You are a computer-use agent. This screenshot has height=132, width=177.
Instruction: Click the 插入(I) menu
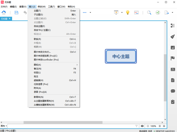click(x=32, y=7)
